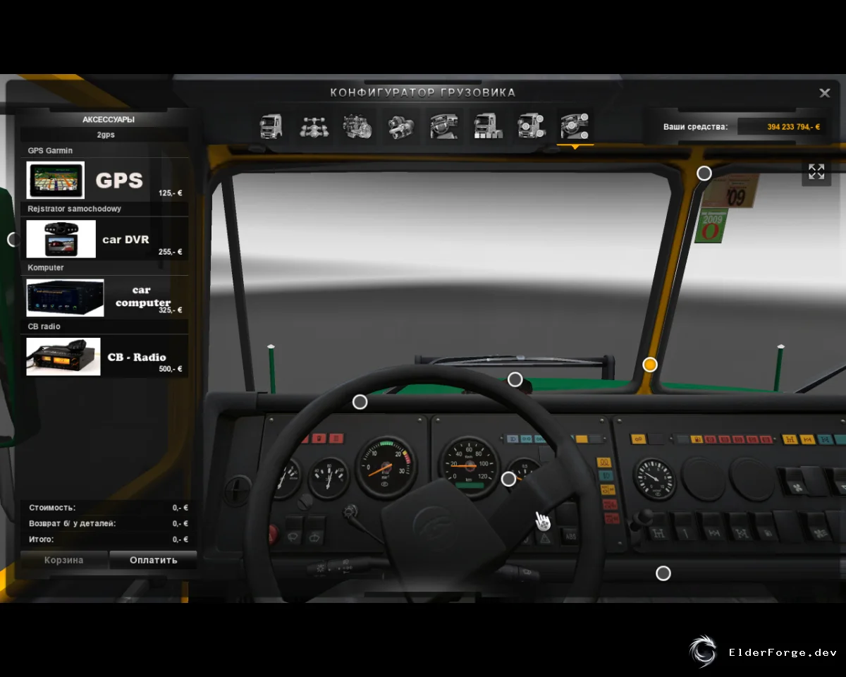The image size is (846, 677).
Task: Open the engine configuration tab
Action: point(357,127)
